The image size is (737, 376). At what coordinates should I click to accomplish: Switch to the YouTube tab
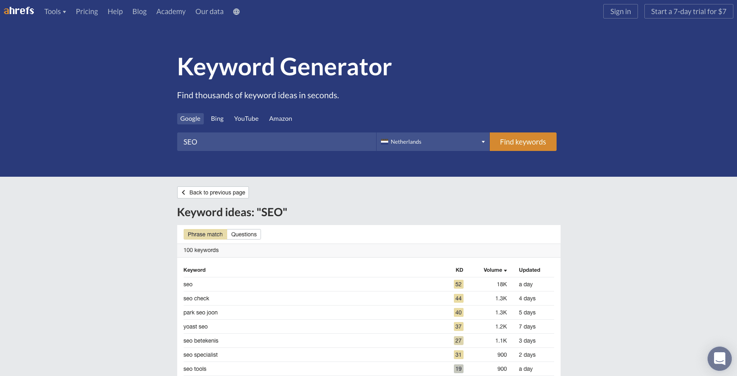(246, 119)
